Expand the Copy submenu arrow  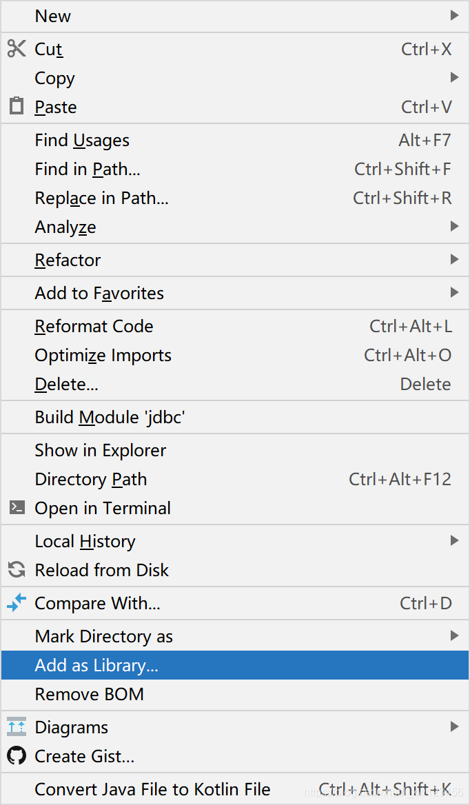click(454, 77)
